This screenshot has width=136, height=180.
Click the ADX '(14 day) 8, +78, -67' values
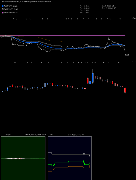[x=76, y=134]
